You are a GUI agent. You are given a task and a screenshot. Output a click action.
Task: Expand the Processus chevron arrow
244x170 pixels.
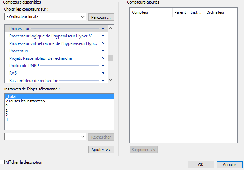[103, 51]
